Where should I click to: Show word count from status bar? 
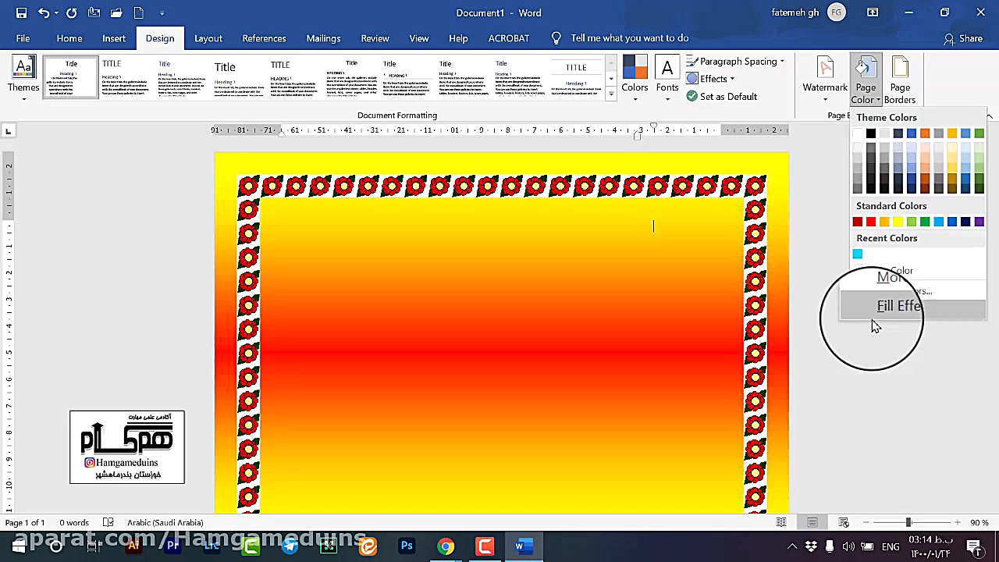click(74, 522)
